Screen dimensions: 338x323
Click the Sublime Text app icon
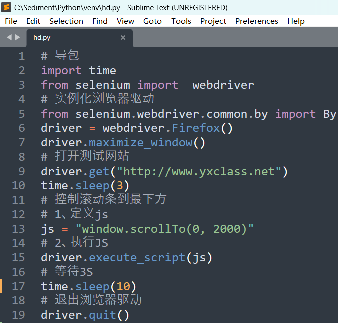tap(6, 7)
